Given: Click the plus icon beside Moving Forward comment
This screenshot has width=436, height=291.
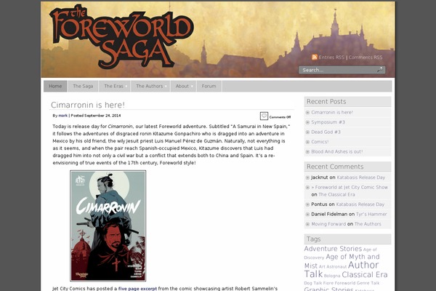Looking at the screenshot, I should pos(307,224).
